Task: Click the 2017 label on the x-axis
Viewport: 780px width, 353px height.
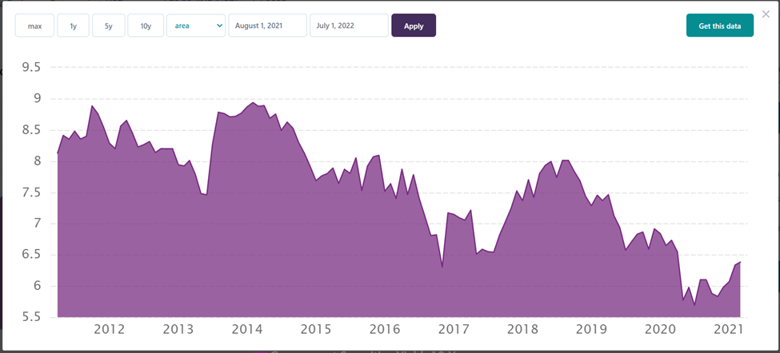Action: pos(453,329)
